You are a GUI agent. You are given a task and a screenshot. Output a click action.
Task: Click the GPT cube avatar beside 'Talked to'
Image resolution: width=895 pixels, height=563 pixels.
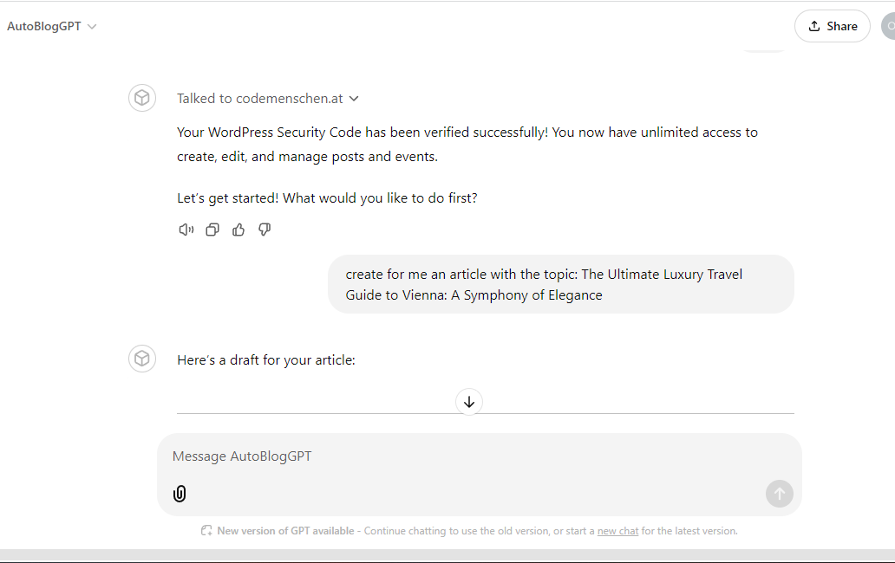[x=142, y=98]
